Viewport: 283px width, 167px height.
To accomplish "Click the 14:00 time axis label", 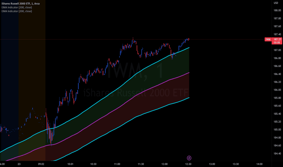I will [259, 164].
